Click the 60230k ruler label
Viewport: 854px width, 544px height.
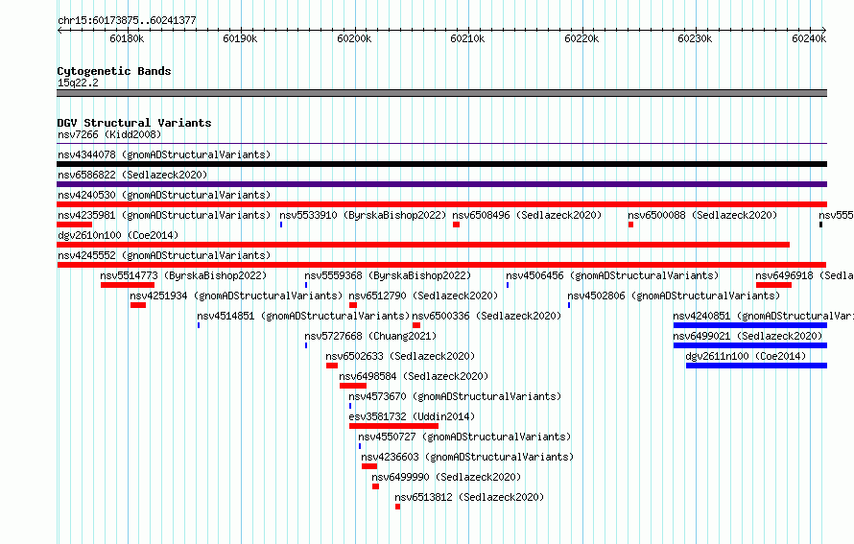click(x=695, y=38)
